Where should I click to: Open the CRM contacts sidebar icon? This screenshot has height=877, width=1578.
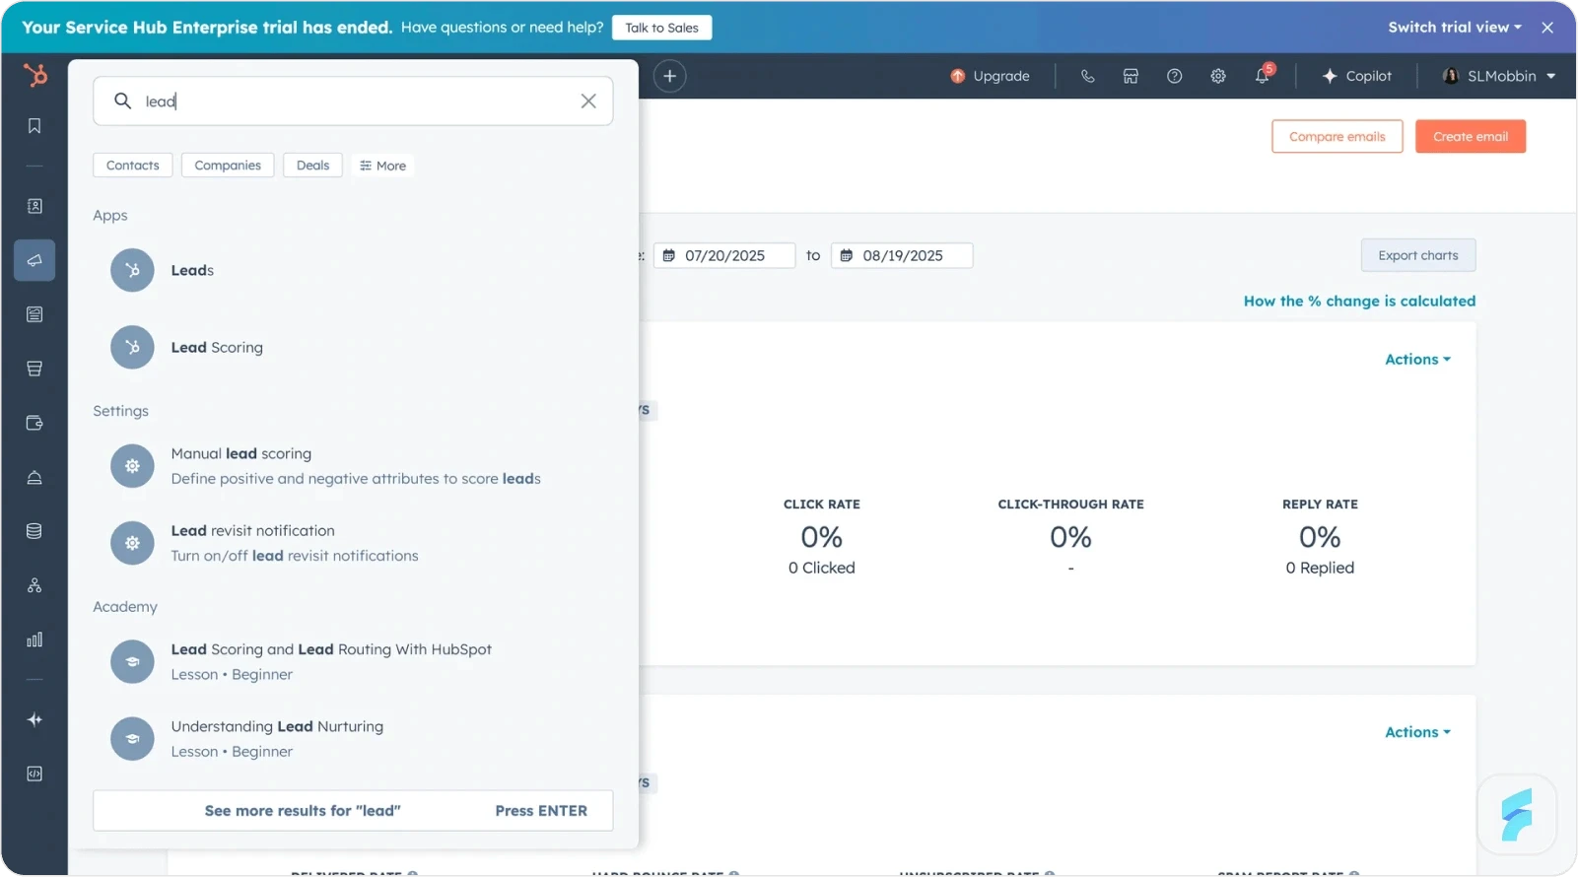34,206
